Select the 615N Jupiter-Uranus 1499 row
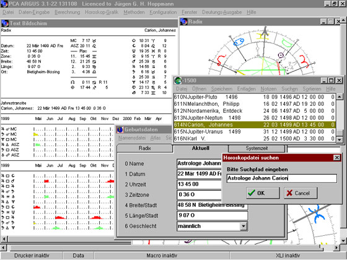Image resolution: width=347 pixels, height=260 pixels. click(255, 131)
